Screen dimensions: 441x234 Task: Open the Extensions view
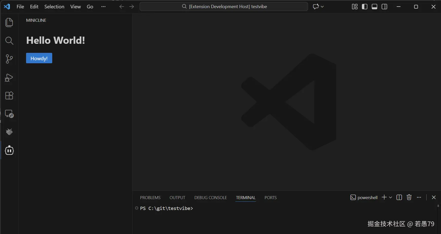(x=9, y=95)
